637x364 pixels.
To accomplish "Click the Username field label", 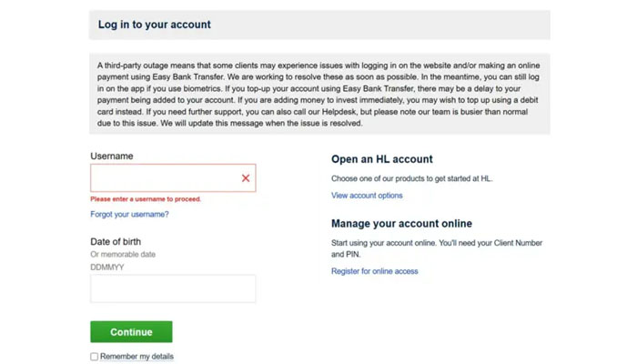I will click(x=111, y=157).
